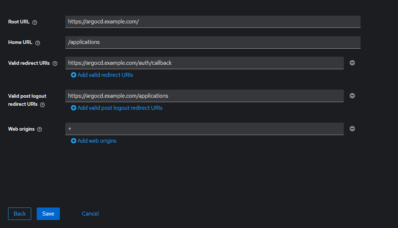The width and height of the screenshot is (398, 228).
Task: Focus the Root URL input field
Action: point(213,22)
